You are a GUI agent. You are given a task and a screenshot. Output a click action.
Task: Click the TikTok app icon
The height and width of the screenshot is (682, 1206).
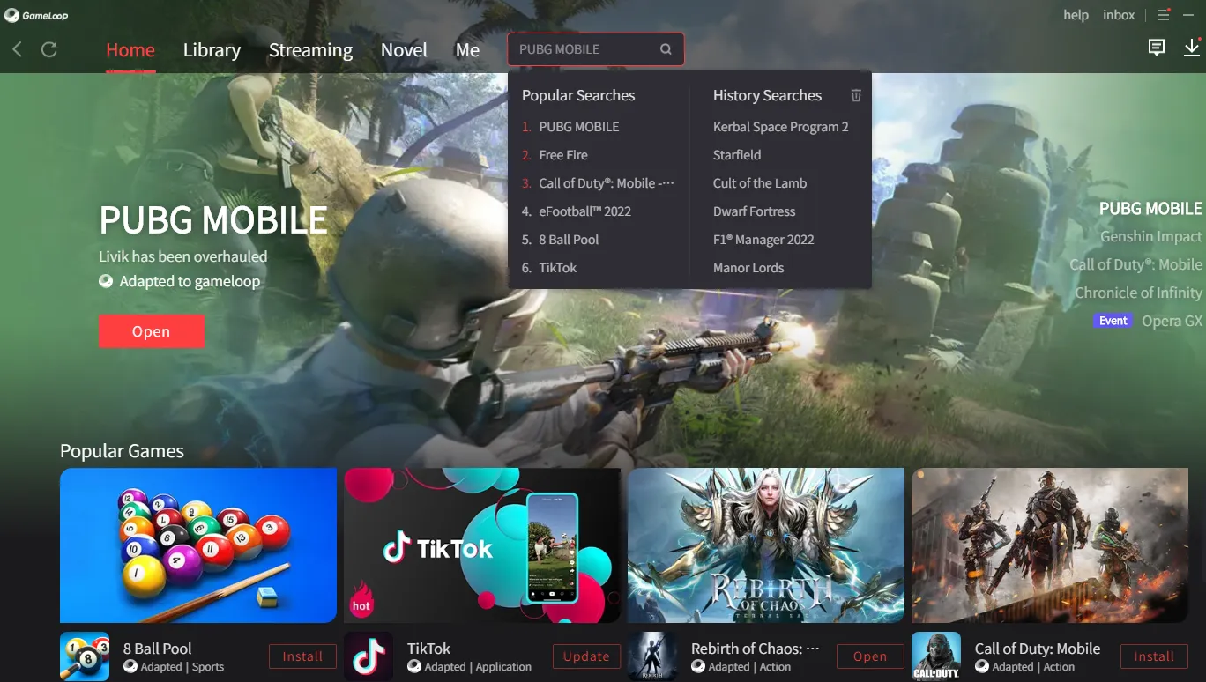click(368, 656)
